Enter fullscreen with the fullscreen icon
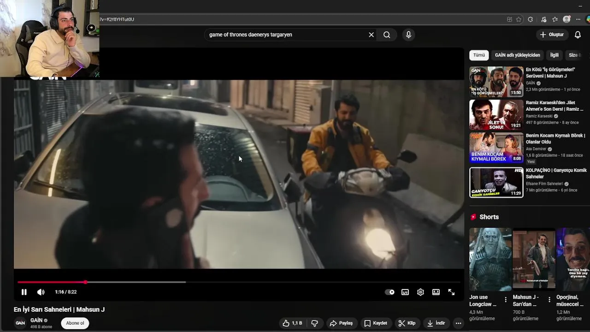 (451, 292)
